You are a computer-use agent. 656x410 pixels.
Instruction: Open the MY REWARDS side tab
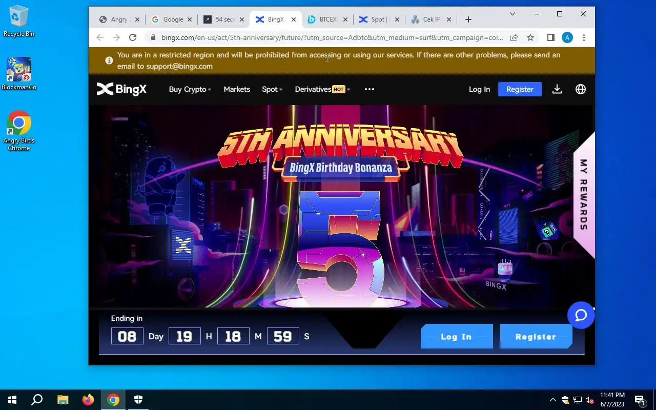point(584,195)
